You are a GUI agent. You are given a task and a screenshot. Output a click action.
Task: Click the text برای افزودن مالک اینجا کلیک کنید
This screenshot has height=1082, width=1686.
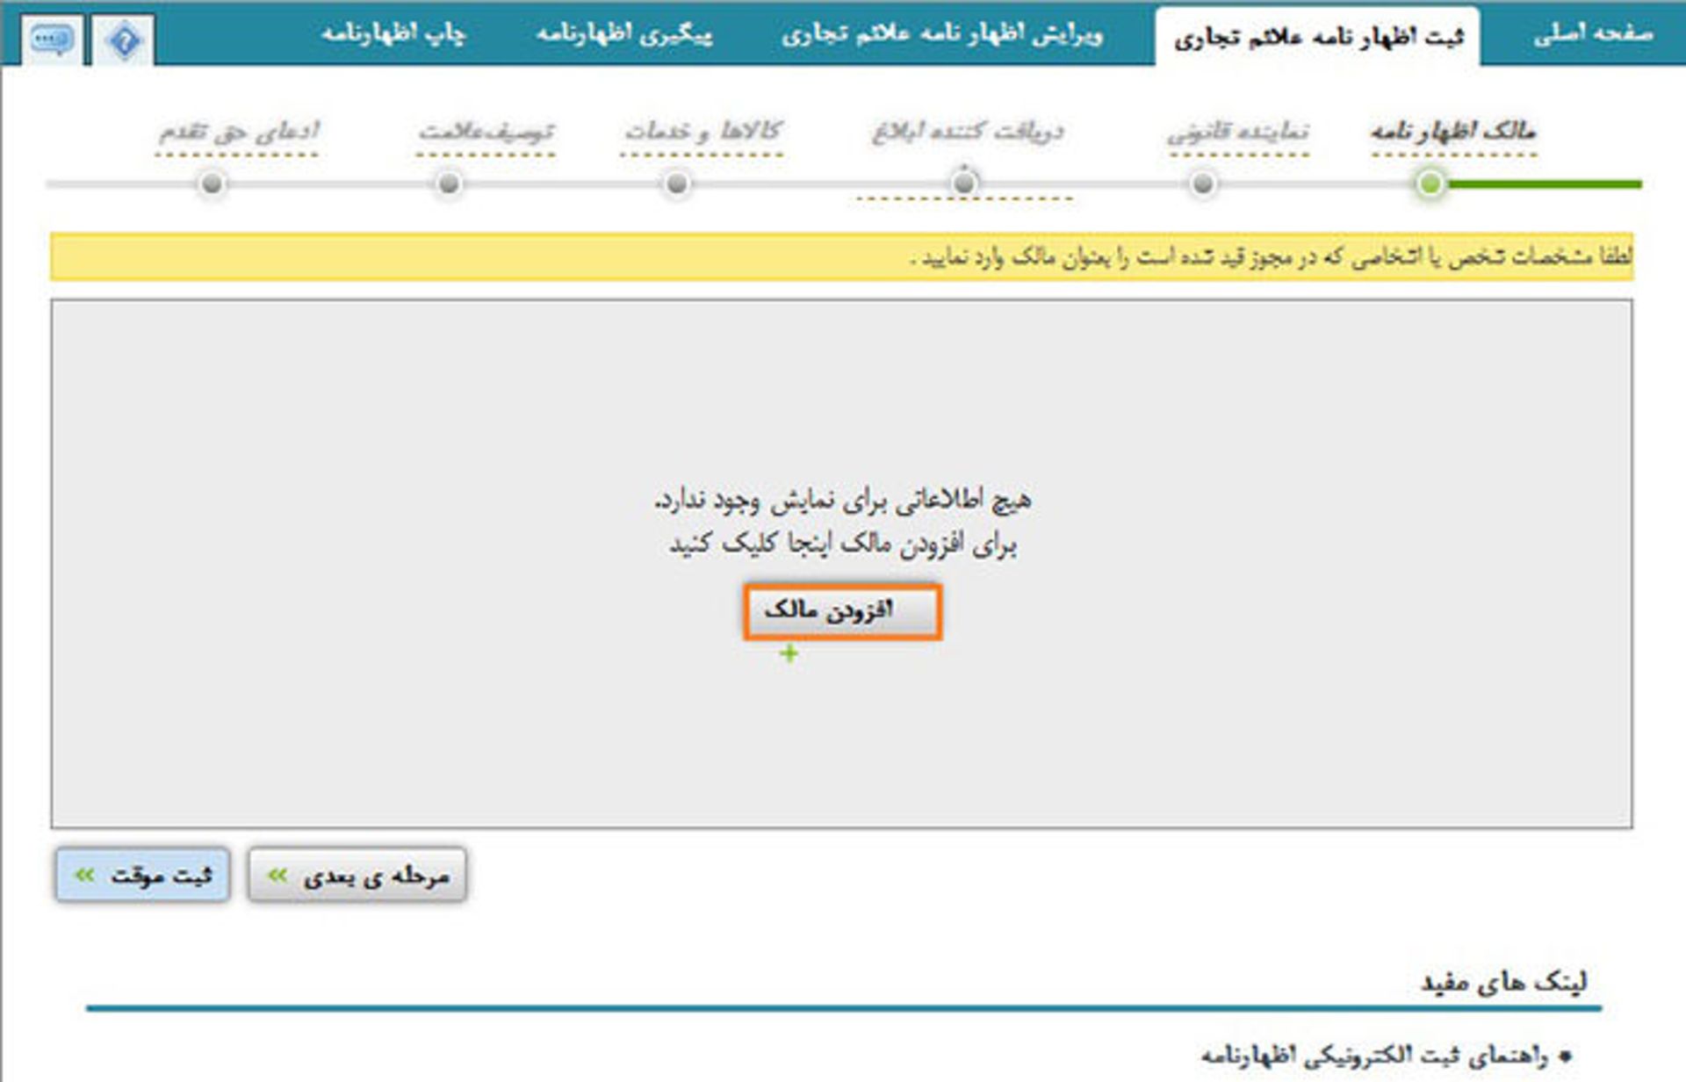[x=842, y=545]
